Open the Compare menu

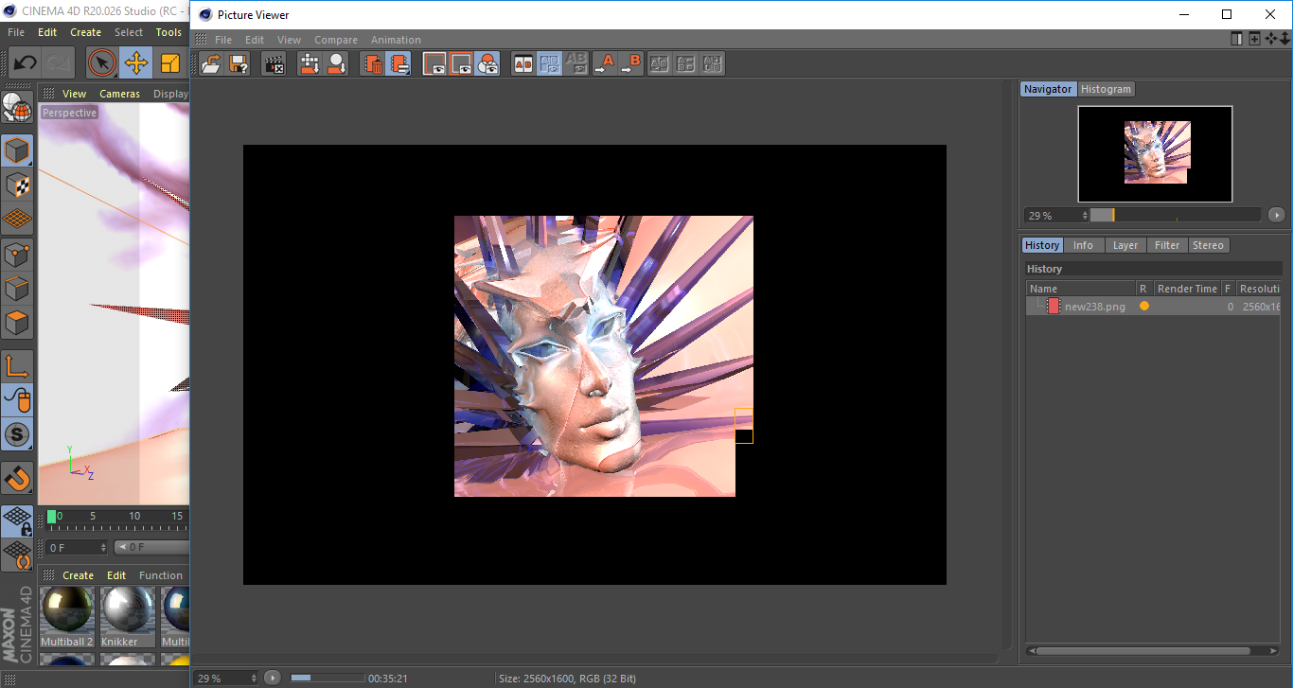point(336,40)
